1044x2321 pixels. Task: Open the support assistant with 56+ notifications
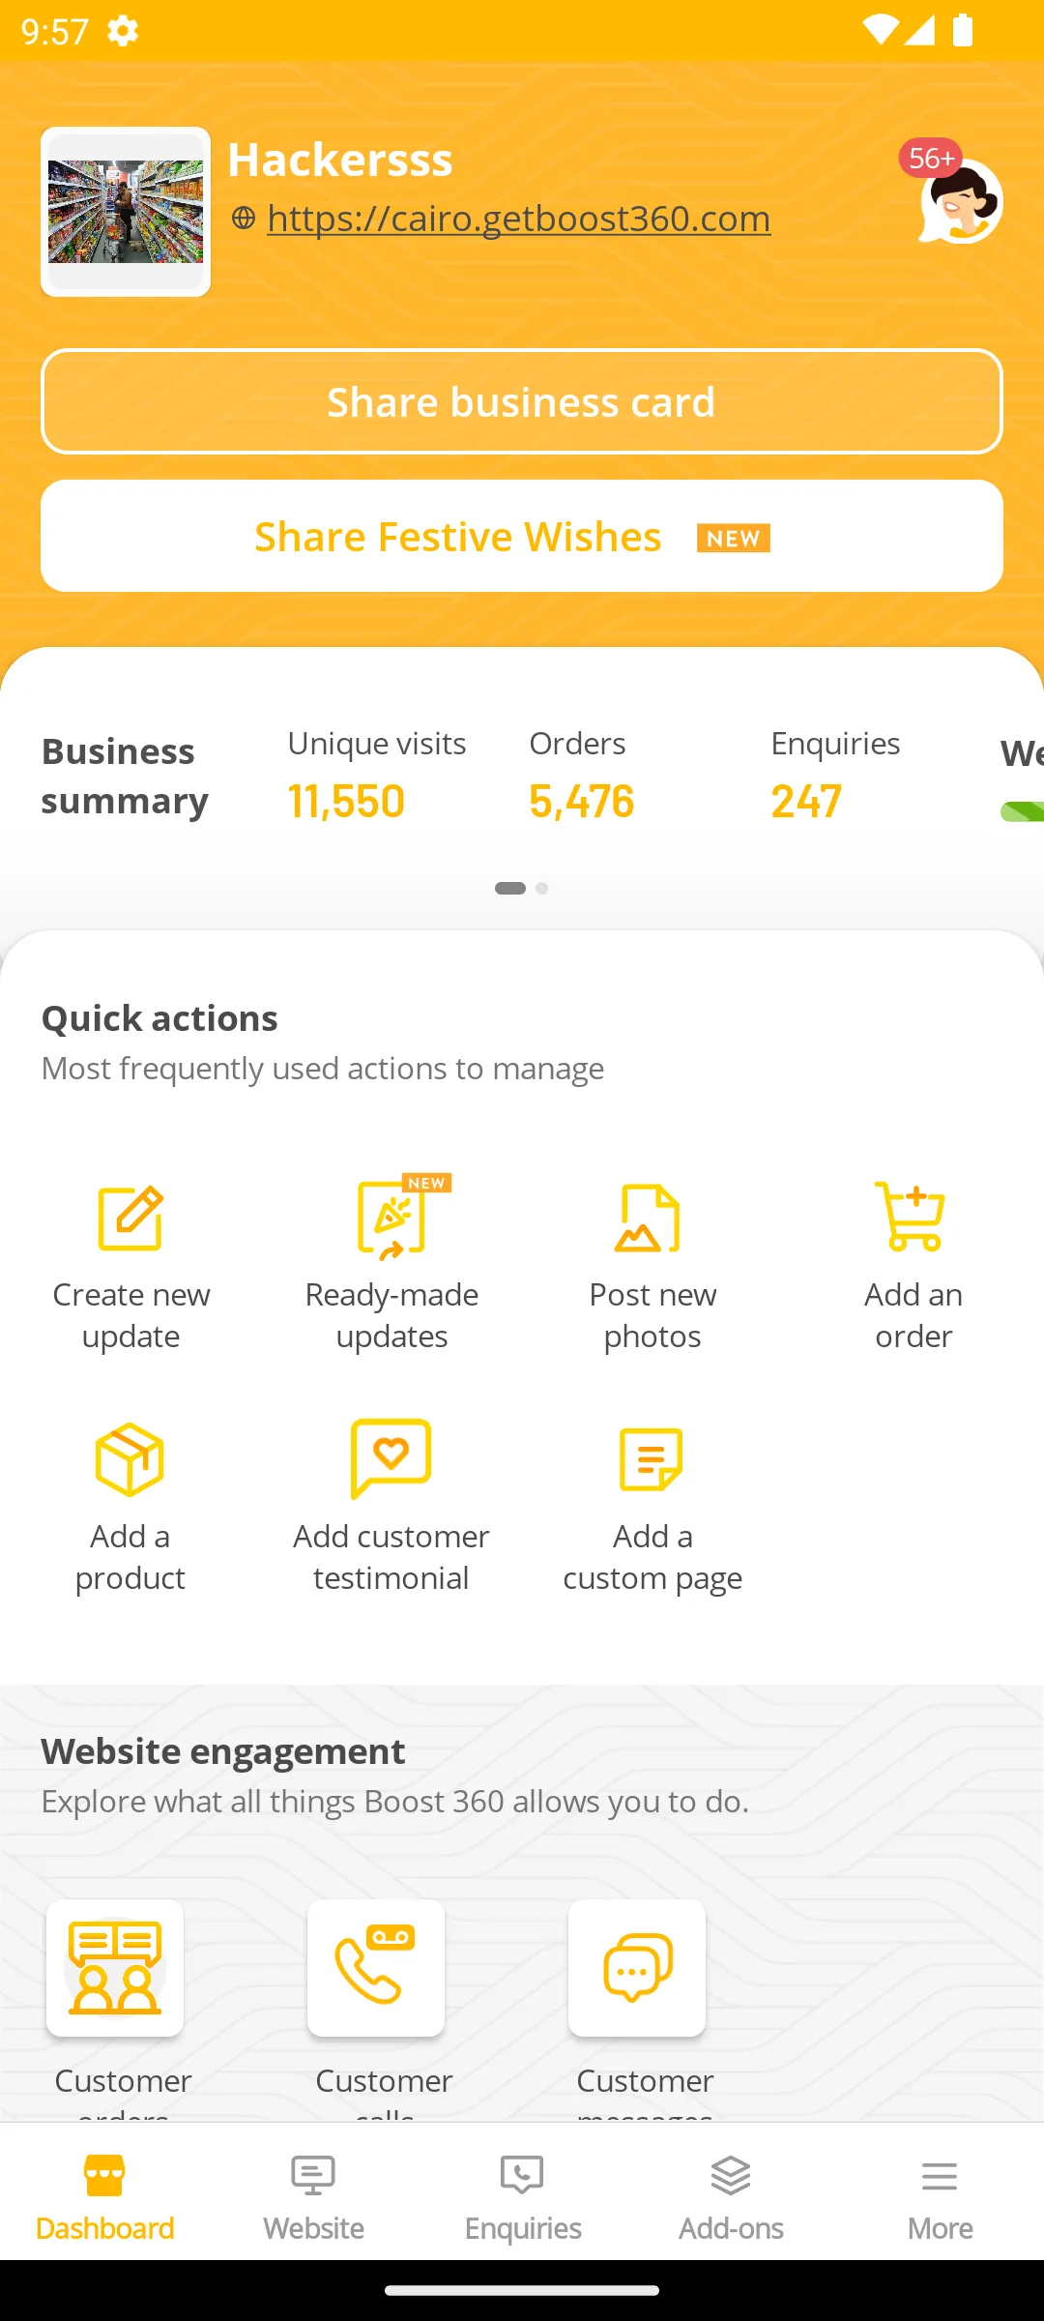959,202
